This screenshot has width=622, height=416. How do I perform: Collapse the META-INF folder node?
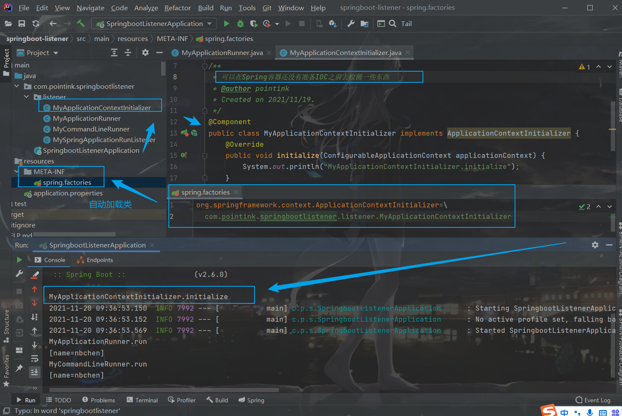coord(17,172)
